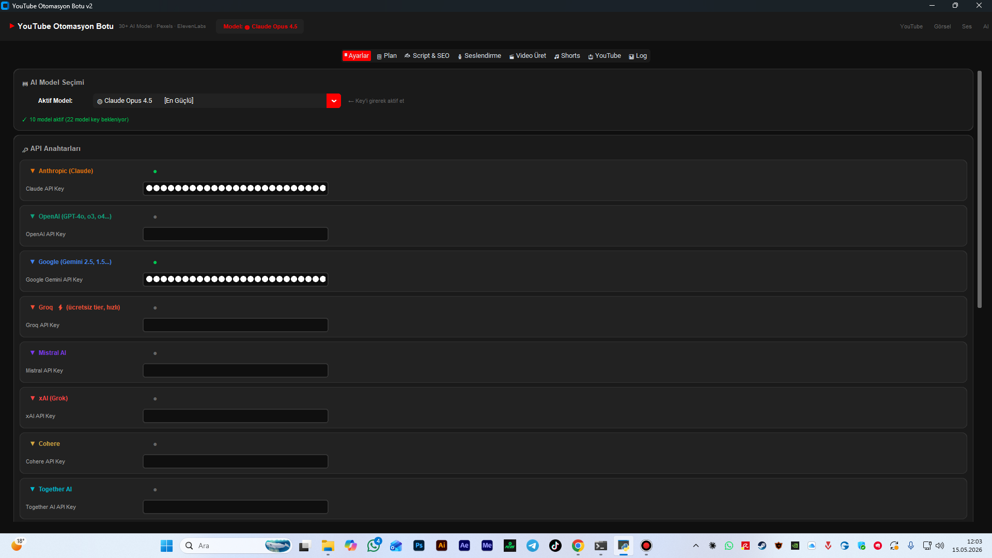Launch Illustrator from the taskbar
This screenshot has height=558, width=992.
click(442, 546)
